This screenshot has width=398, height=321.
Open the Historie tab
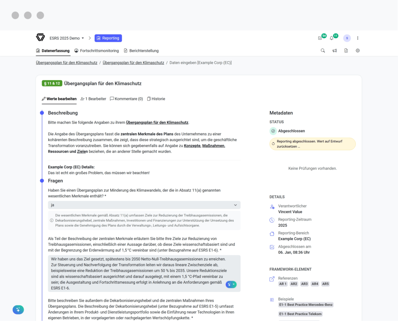pos(156,99)
